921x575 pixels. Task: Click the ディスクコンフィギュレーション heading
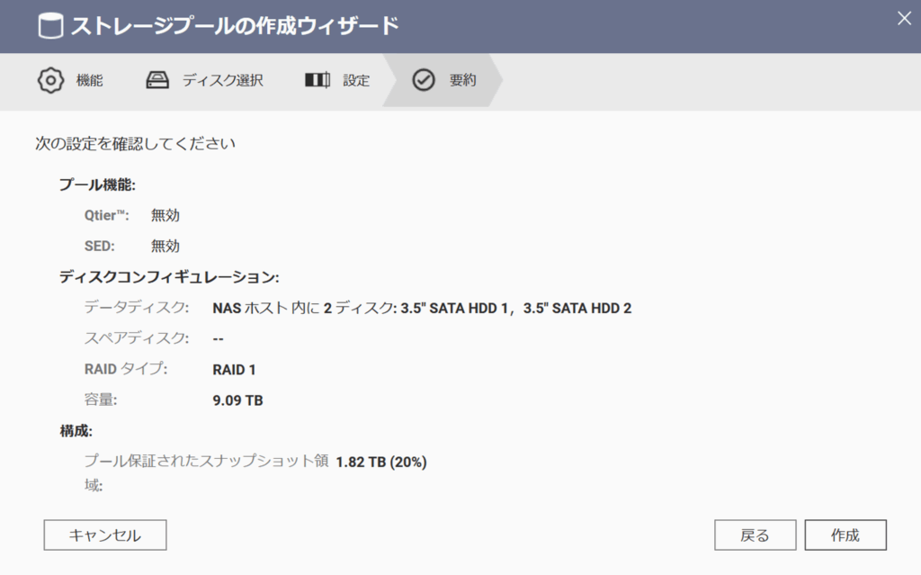pyautogui.click(x=169, y=277)
